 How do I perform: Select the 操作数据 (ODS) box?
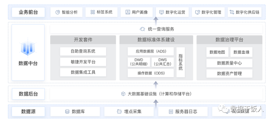(151, 73)
